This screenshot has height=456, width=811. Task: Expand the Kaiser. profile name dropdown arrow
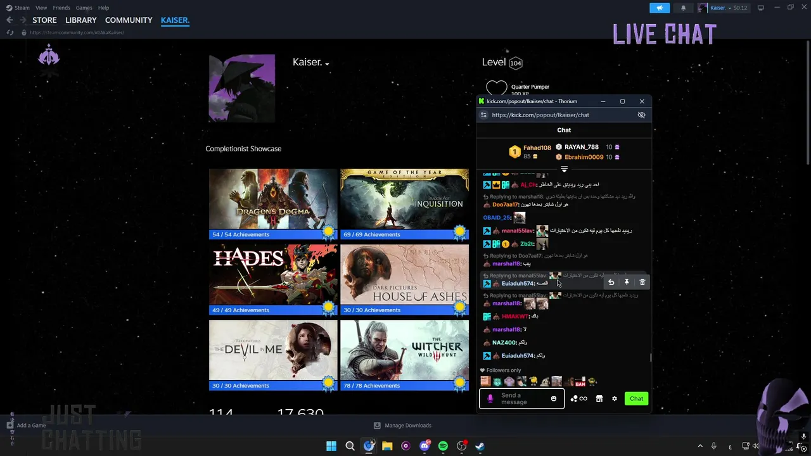pyautogui.click(x=327, y=63)
